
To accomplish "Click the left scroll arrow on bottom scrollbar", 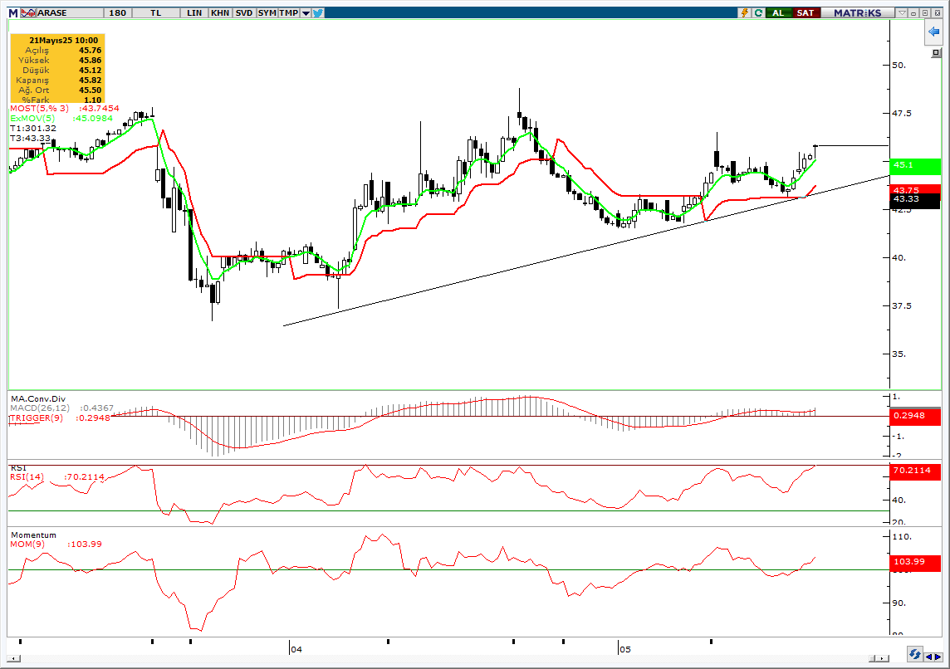I will point(14,658).
